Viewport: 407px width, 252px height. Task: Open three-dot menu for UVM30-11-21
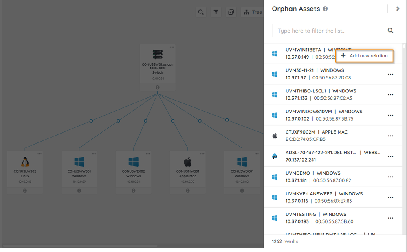click(x=390, y=74)
